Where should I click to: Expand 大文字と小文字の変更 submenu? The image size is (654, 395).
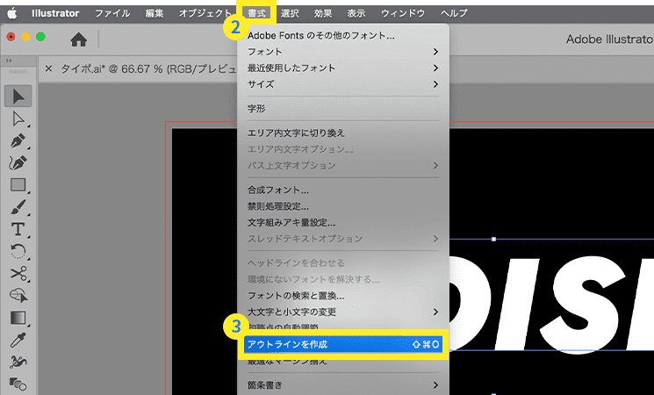(343, 312)
